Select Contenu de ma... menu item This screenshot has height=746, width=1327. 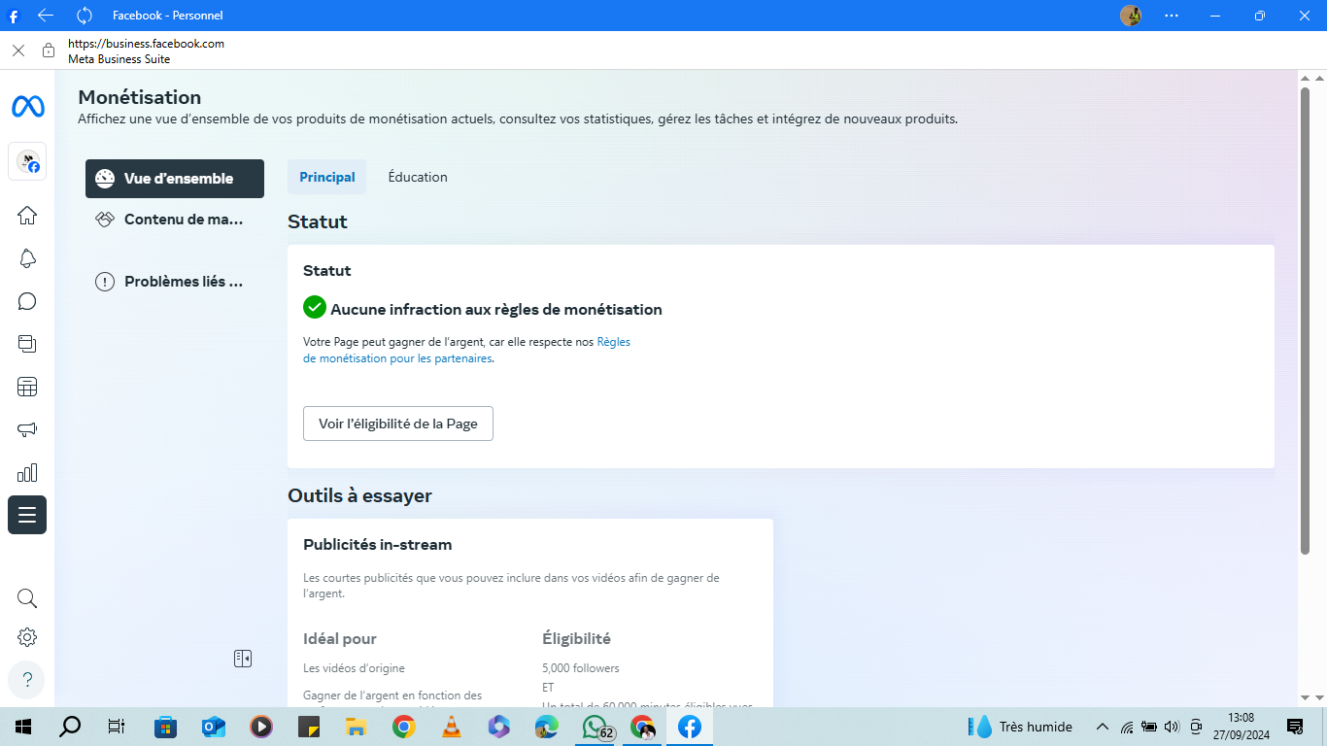[x=175, y=220]
